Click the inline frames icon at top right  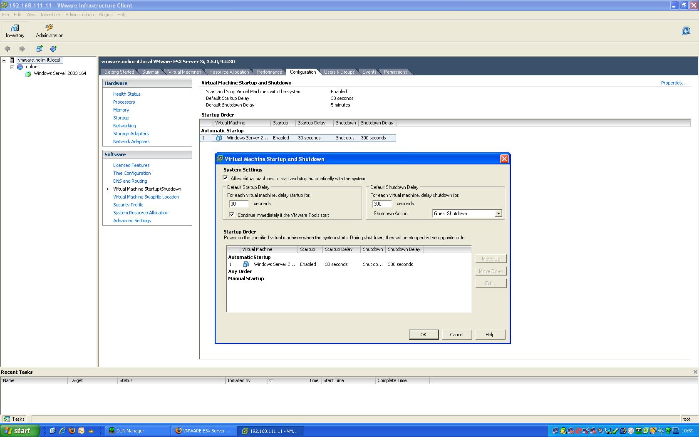686,31
